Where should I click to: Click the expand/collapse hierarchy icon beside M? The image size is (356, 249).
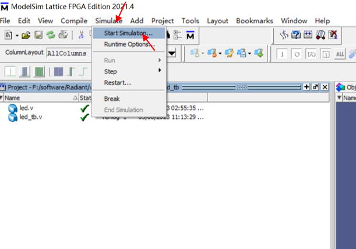[177, 35]
